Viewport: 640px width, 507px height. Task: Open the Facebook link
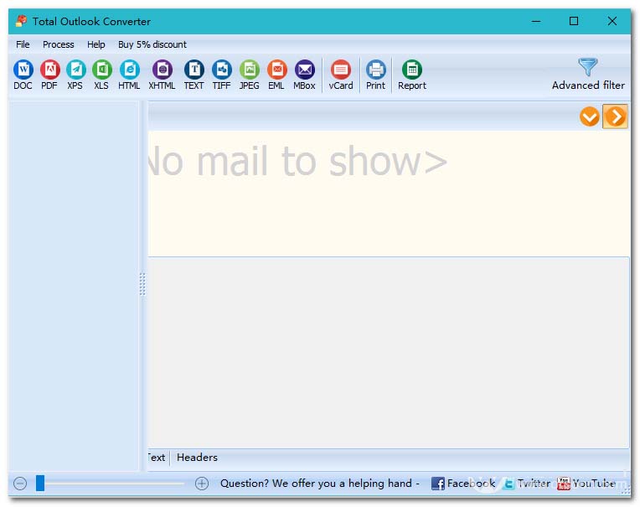pos(462,484)
